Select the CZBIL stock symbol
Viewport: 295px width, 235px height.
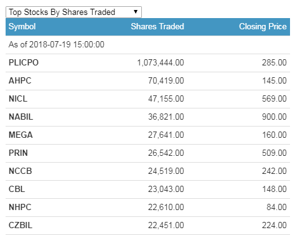coord(21,225)
